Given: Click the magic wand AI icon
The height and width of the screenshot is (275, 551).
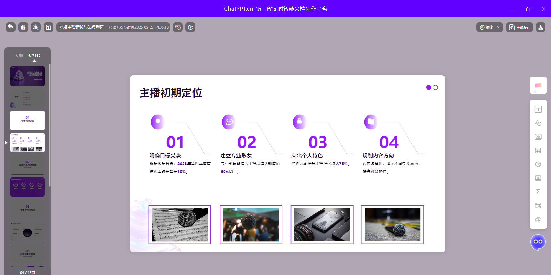Looking at the screenshot, I should pyautogui.click(x=36, y=27).
